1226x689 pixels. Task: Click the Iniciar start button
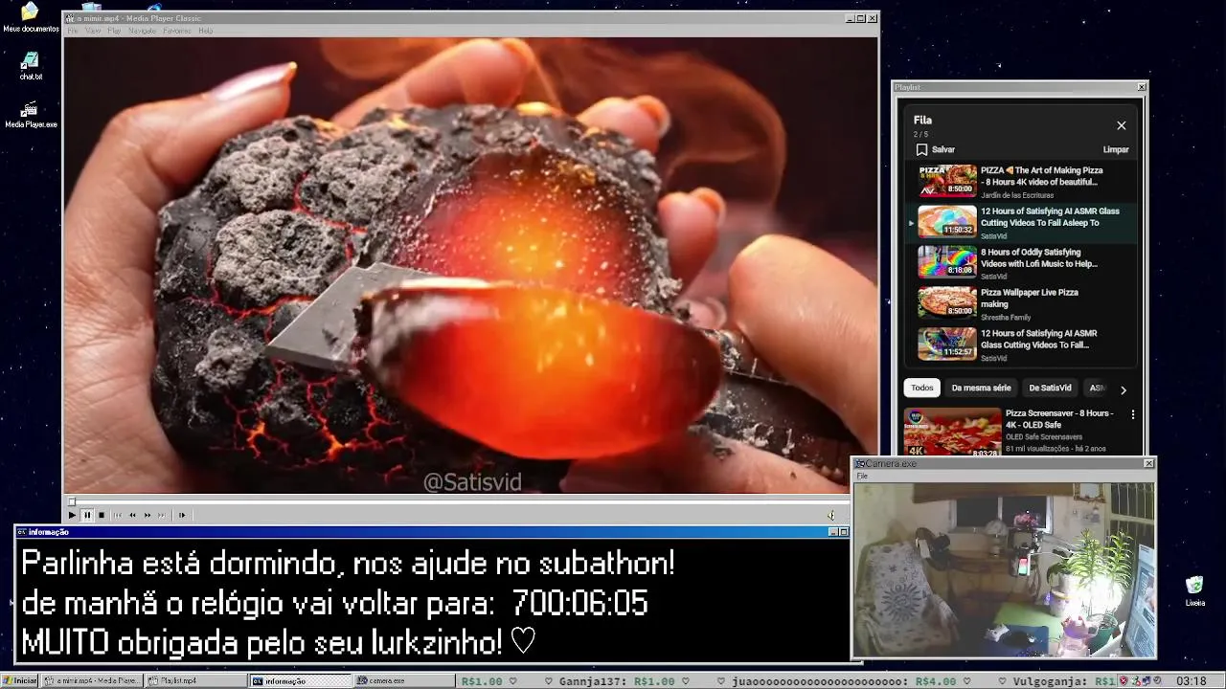(x=20, y=680)
